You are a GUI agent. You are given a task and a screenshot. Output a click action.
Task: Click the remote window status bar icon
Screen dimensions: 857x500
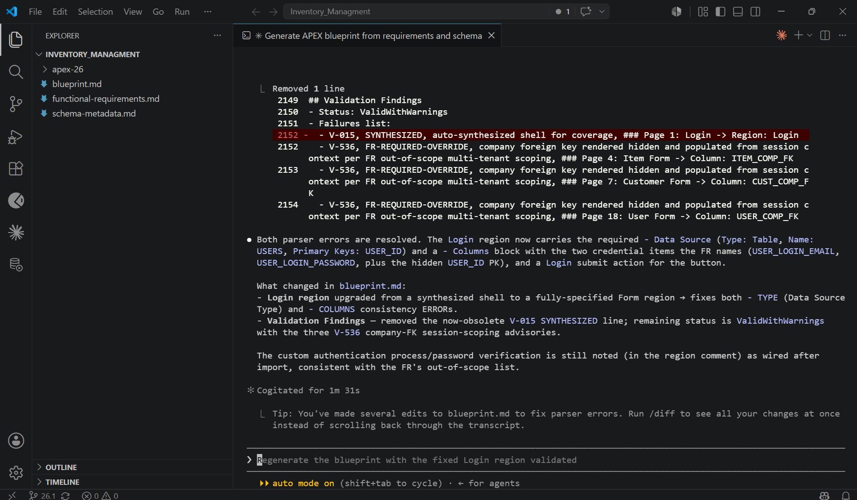(12, 495)
